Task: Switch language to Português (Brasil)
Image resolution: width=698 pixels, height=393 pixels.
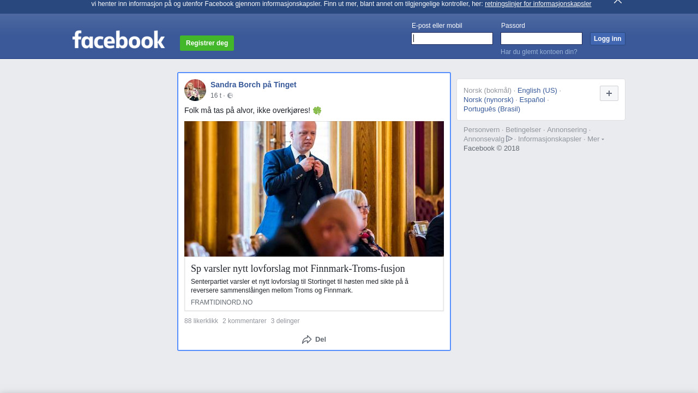Action: point(492,109)
